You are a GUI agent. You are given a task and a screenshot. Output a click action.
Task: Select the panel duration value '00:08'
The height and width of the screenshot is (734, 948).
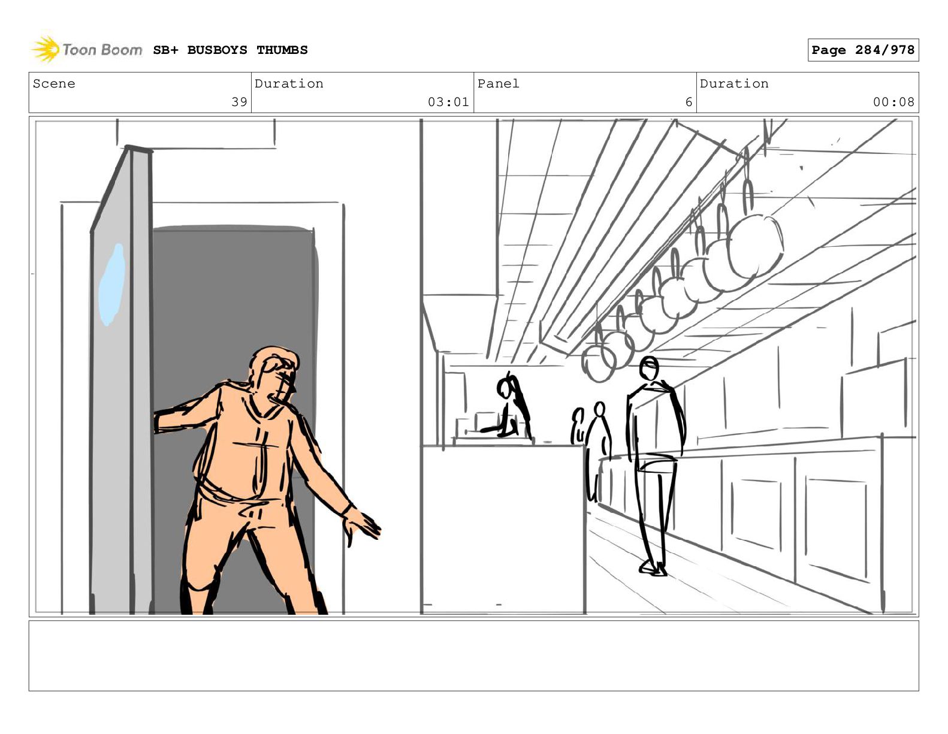893,102
